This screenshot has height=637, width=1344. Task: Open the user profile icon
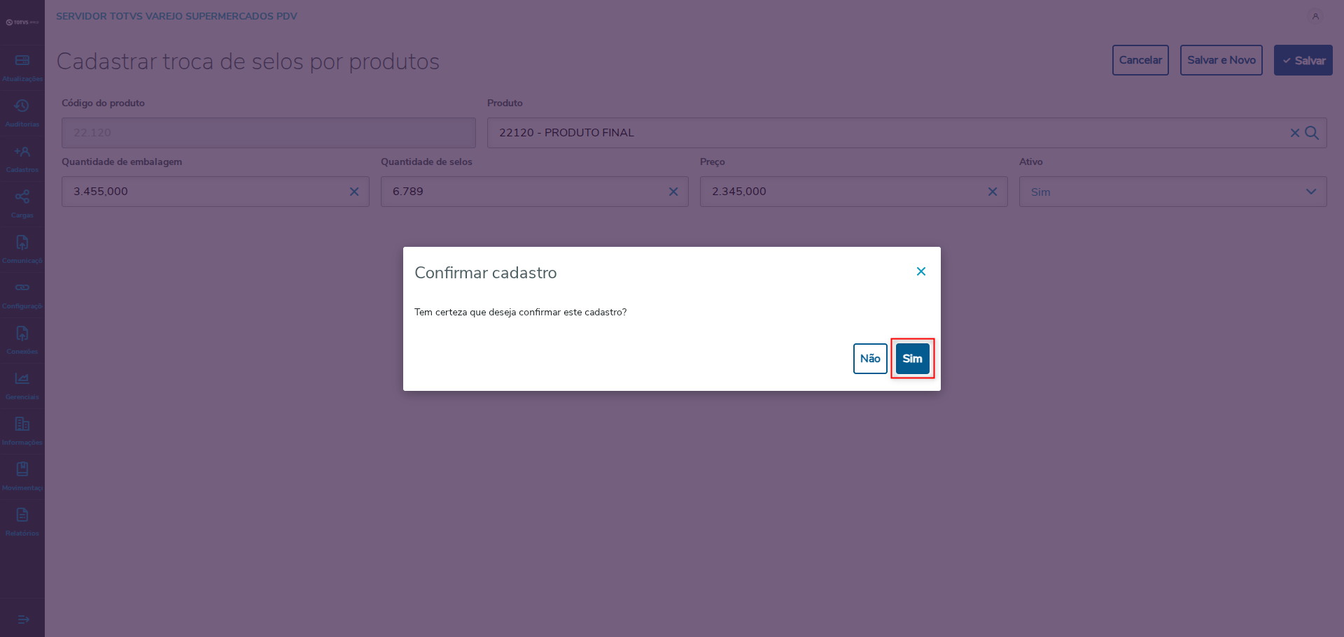click(1315, 16)
